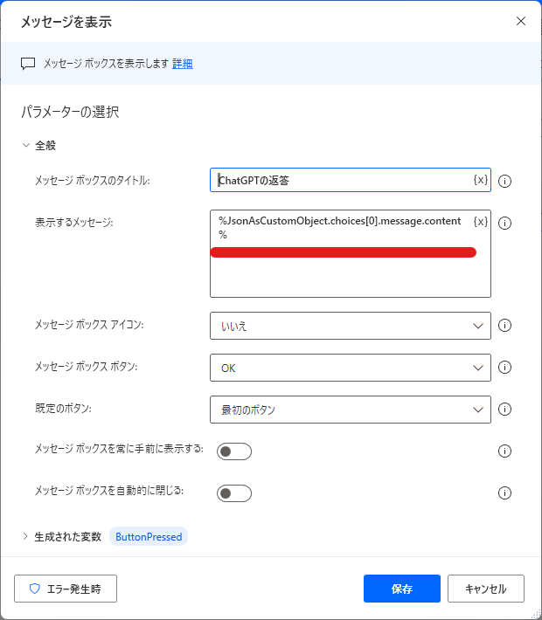This screenshot has width=542, height=620.
Task: Show info for message box title
Action: pyautogui.click(x=504, y=181)
